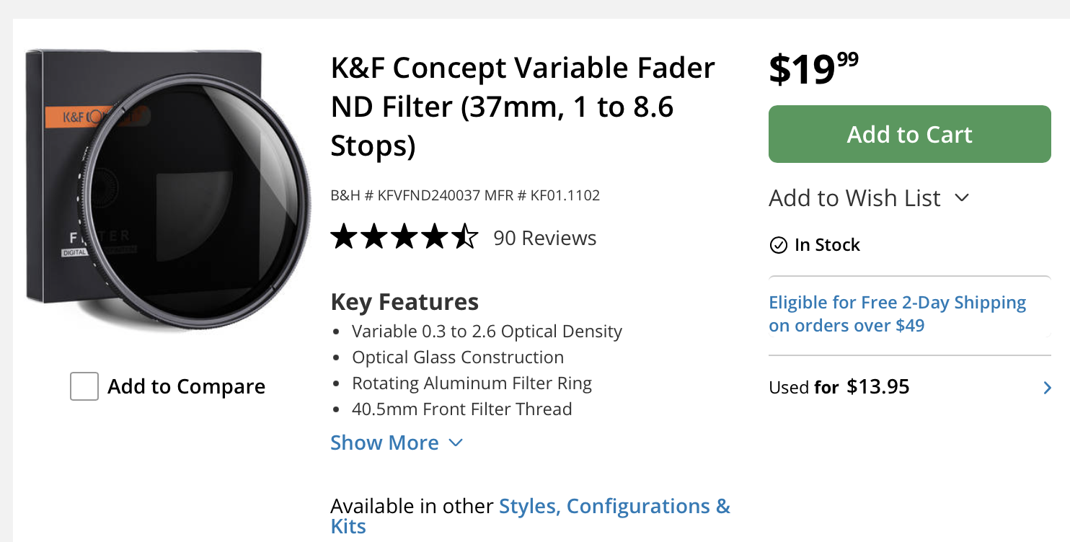Click the Add to Compare label text
The image size is (1070, 542).
[x=187, y=387]
